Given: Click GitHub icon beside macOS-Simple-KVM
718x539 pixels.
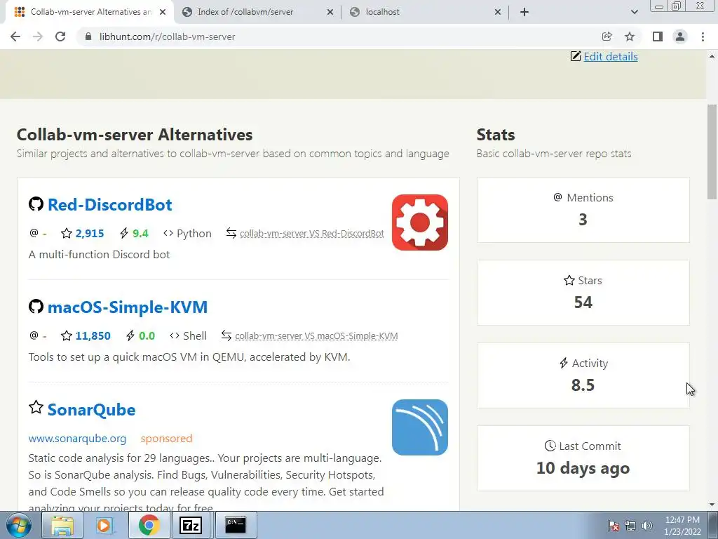Looking at the screenshot, I should pos(36,306).
